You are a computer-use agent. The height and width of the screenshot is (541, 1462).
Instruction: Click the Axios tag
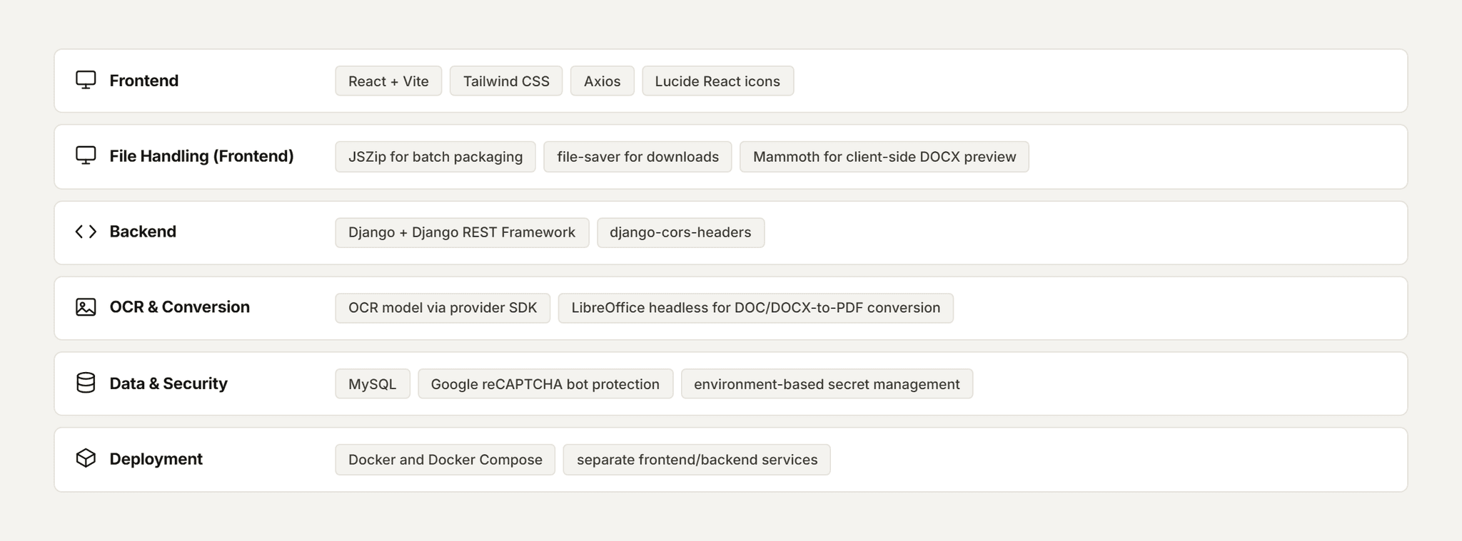[x=602, y=81]
